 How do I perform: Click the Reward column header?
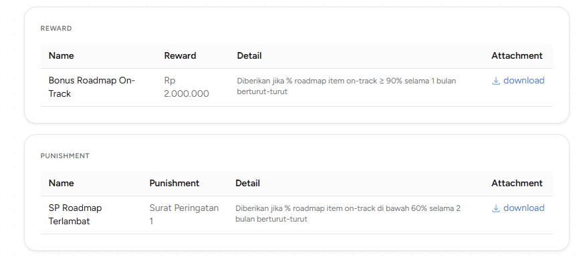[x=180, y=55]
